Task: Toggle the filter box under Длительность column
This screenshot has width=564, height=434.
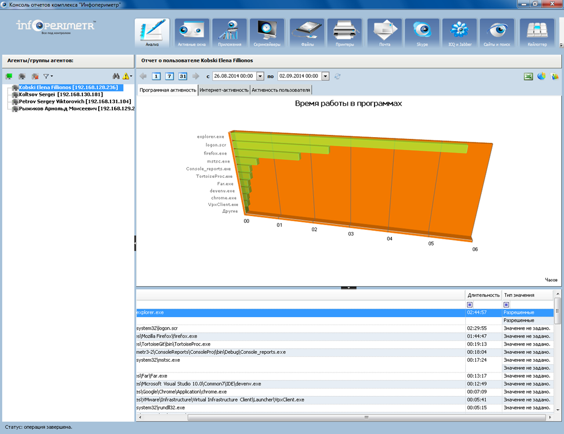Action: click(x=470, y=305)
